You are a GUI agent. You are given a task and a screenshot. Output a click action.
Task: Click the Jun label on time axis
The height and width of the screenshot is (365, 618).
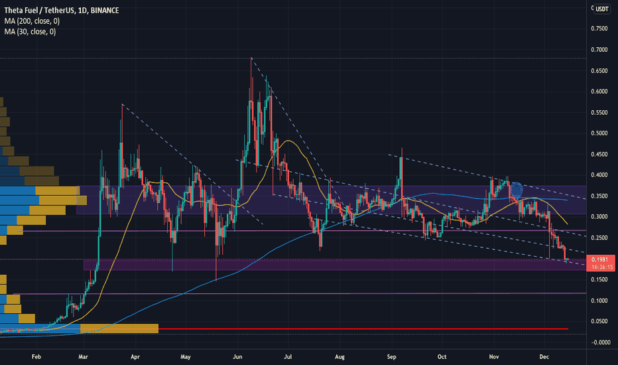click(x=237, y=357)
